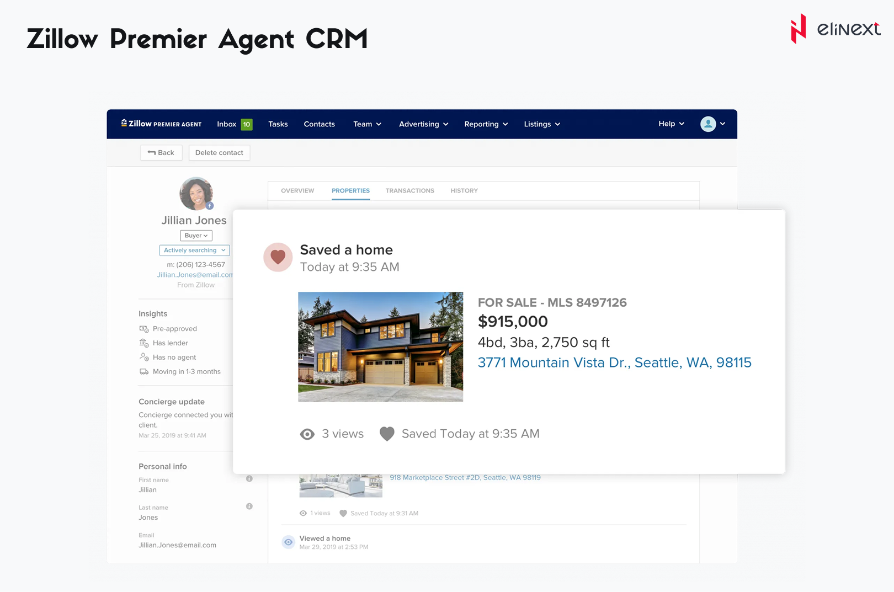894x592 pixels.
Task: Click the red heart Saved a home icon
Action: (x=278, y=257)
